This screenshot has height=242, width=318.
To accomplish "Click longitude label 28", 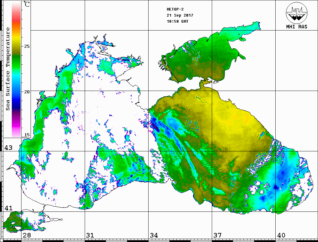I will pos(27,235).
